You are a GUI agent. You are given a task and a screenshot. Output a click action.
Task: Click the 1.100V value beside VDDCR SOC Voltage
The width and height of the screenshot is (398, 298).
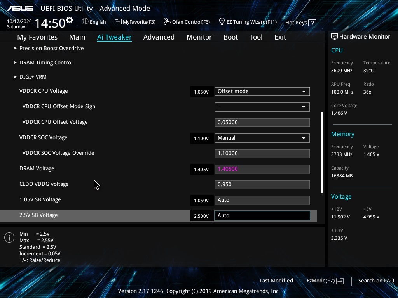pos(201,139)
